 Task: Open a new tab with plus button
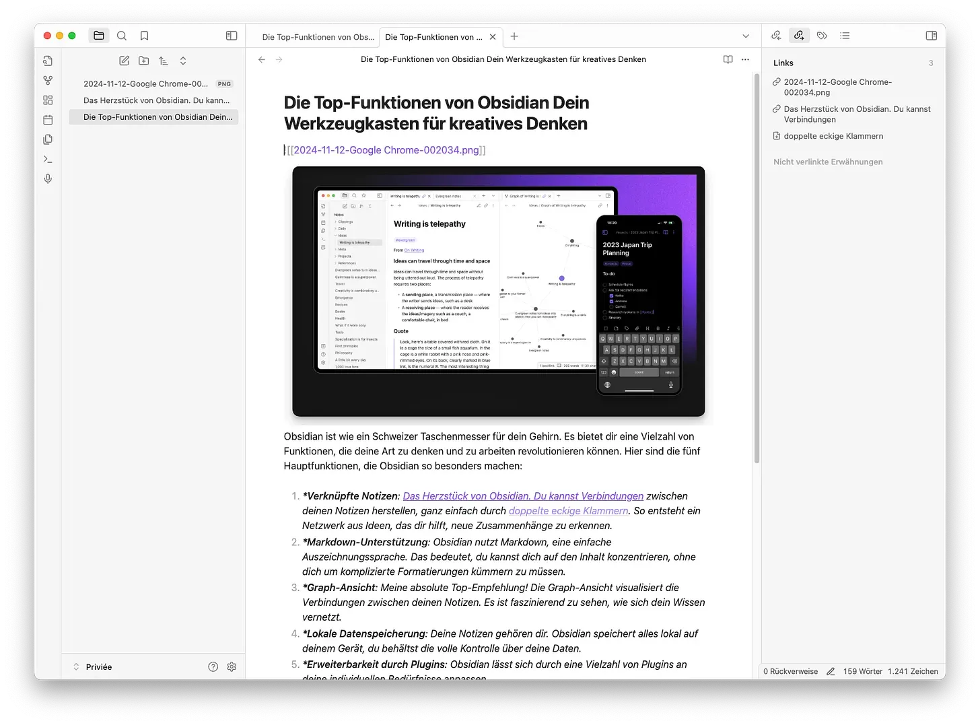point(514,36)
